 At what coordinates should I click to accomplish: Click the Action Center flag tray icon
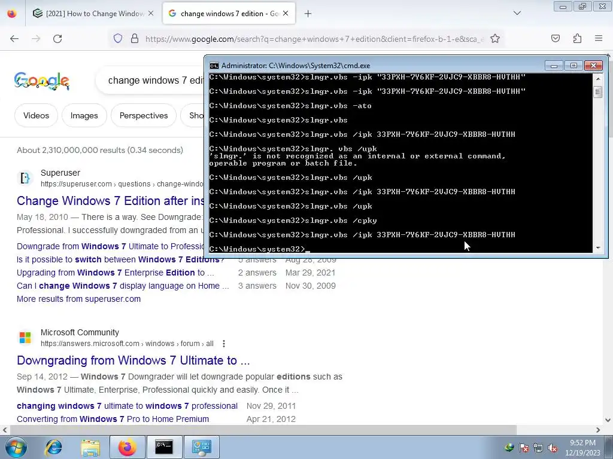[524, 448]
